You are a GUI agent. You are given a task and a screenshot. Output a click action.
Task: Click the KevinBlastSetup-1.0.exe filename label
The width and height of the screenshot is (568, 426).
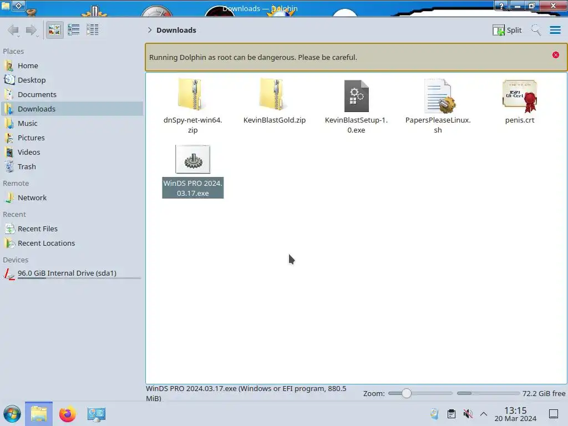coord(356,125)
